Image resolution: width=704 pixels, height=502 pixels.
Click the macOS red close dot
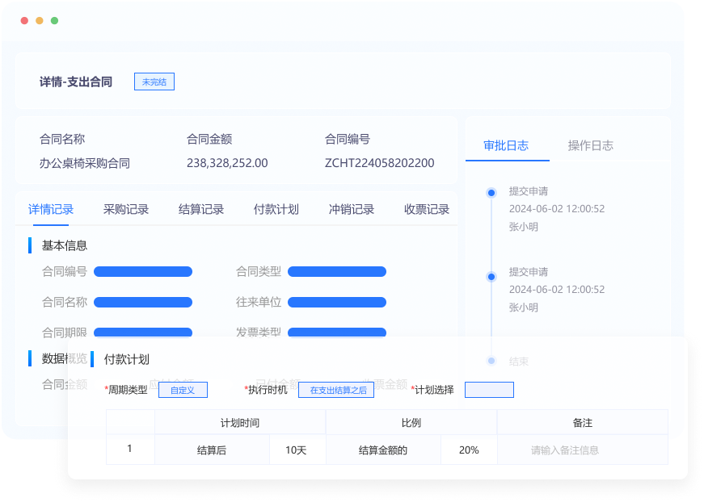point(25,21)
